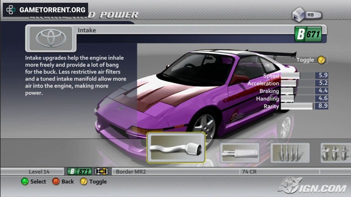Click the bottom yellow Y Toggle button

(x=83, y=181)
